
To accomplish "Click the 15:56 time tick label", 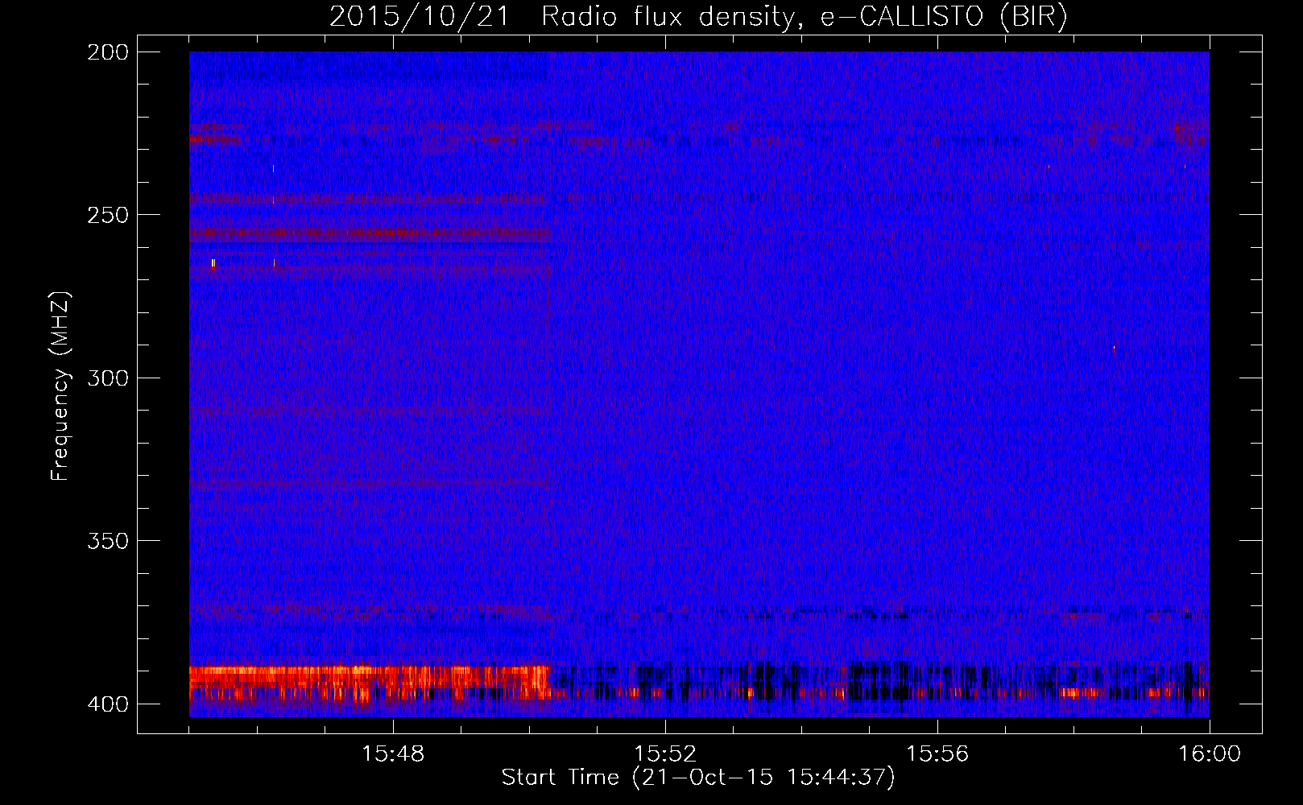I will [x=937, y=754].
